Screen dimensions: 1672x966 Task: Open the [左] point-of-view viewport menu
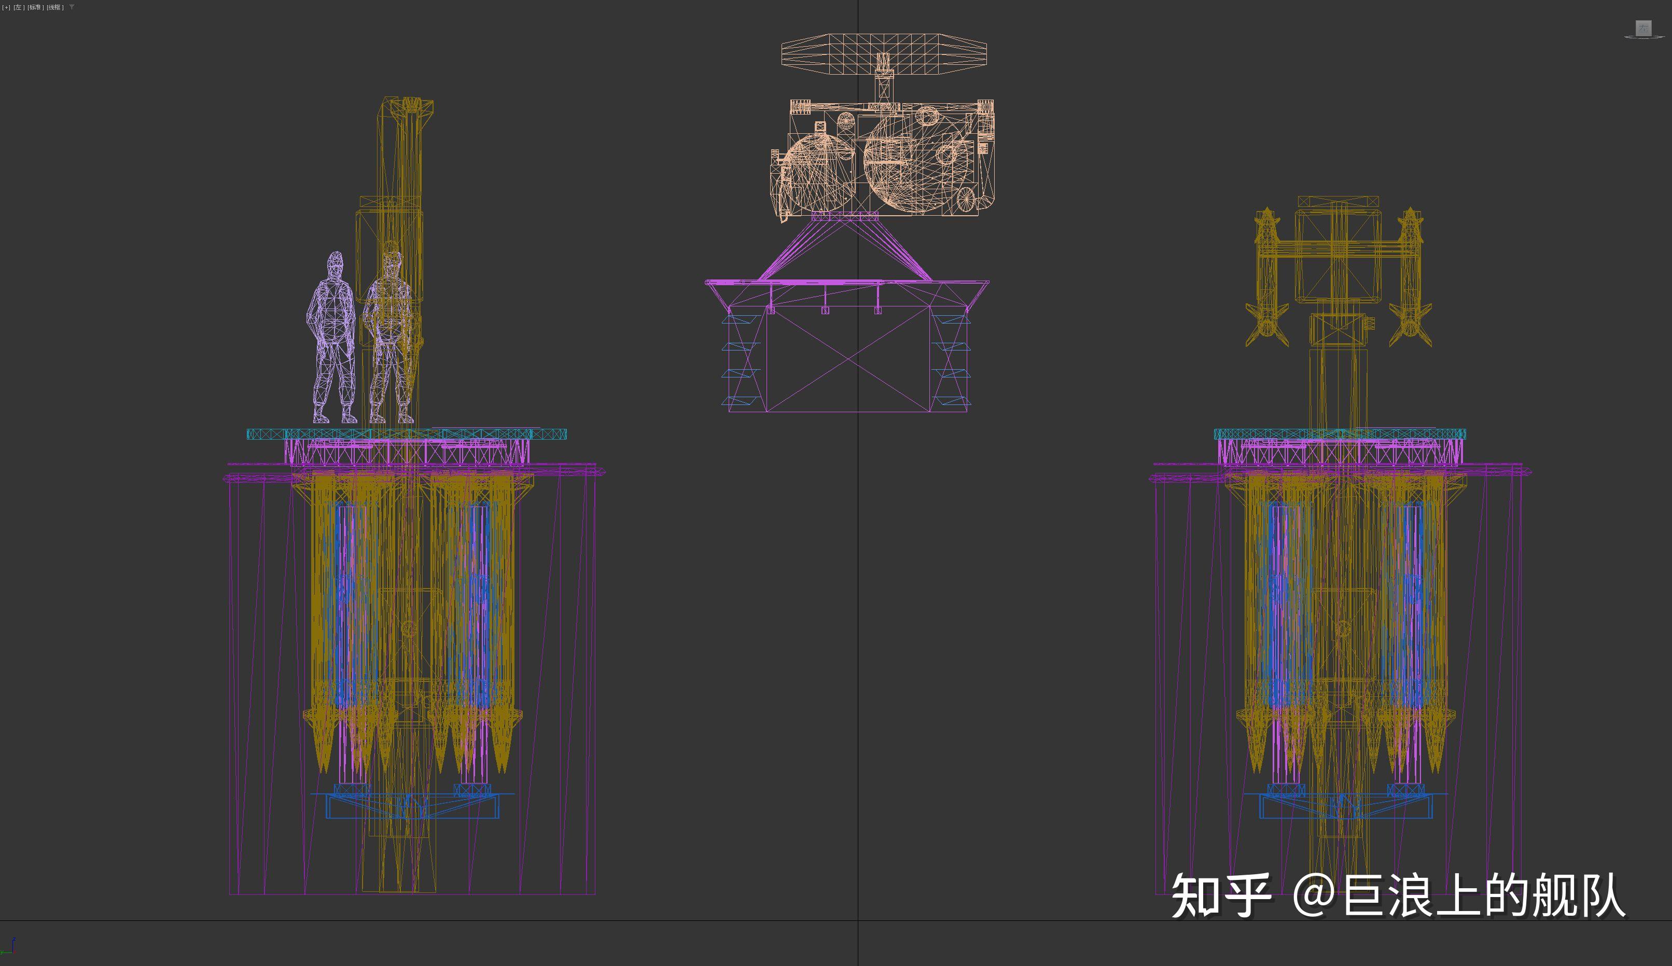point(18,7)
